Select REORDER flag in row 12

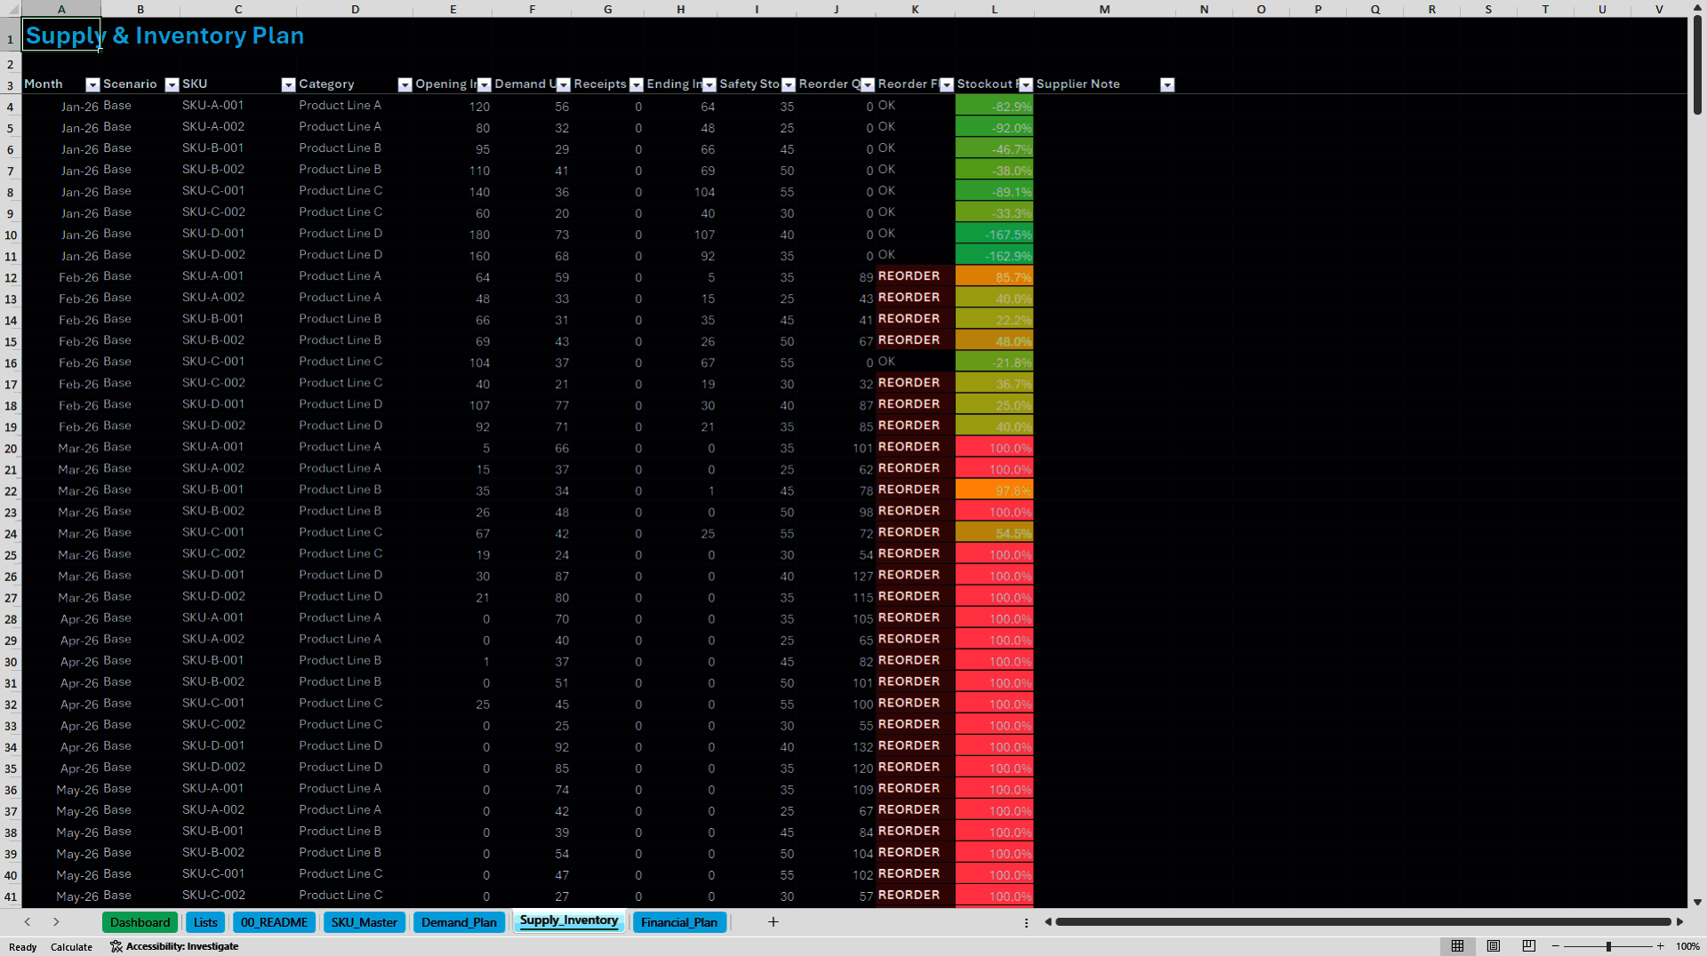[x=915, y=276]
